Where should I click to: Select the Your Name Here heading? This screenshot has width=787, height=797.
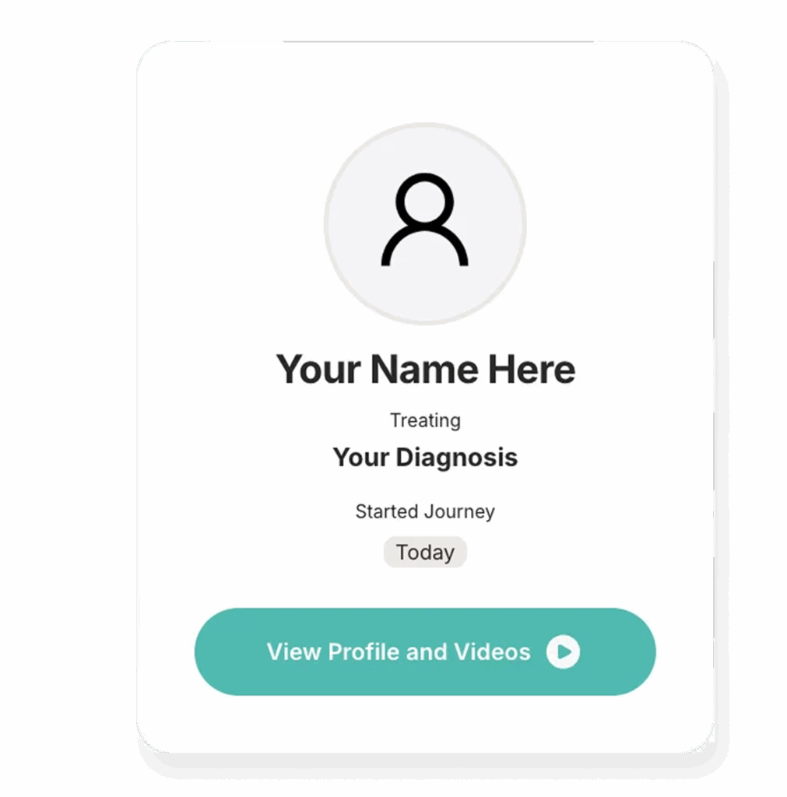pyautogui.click(x=426, y=369)
